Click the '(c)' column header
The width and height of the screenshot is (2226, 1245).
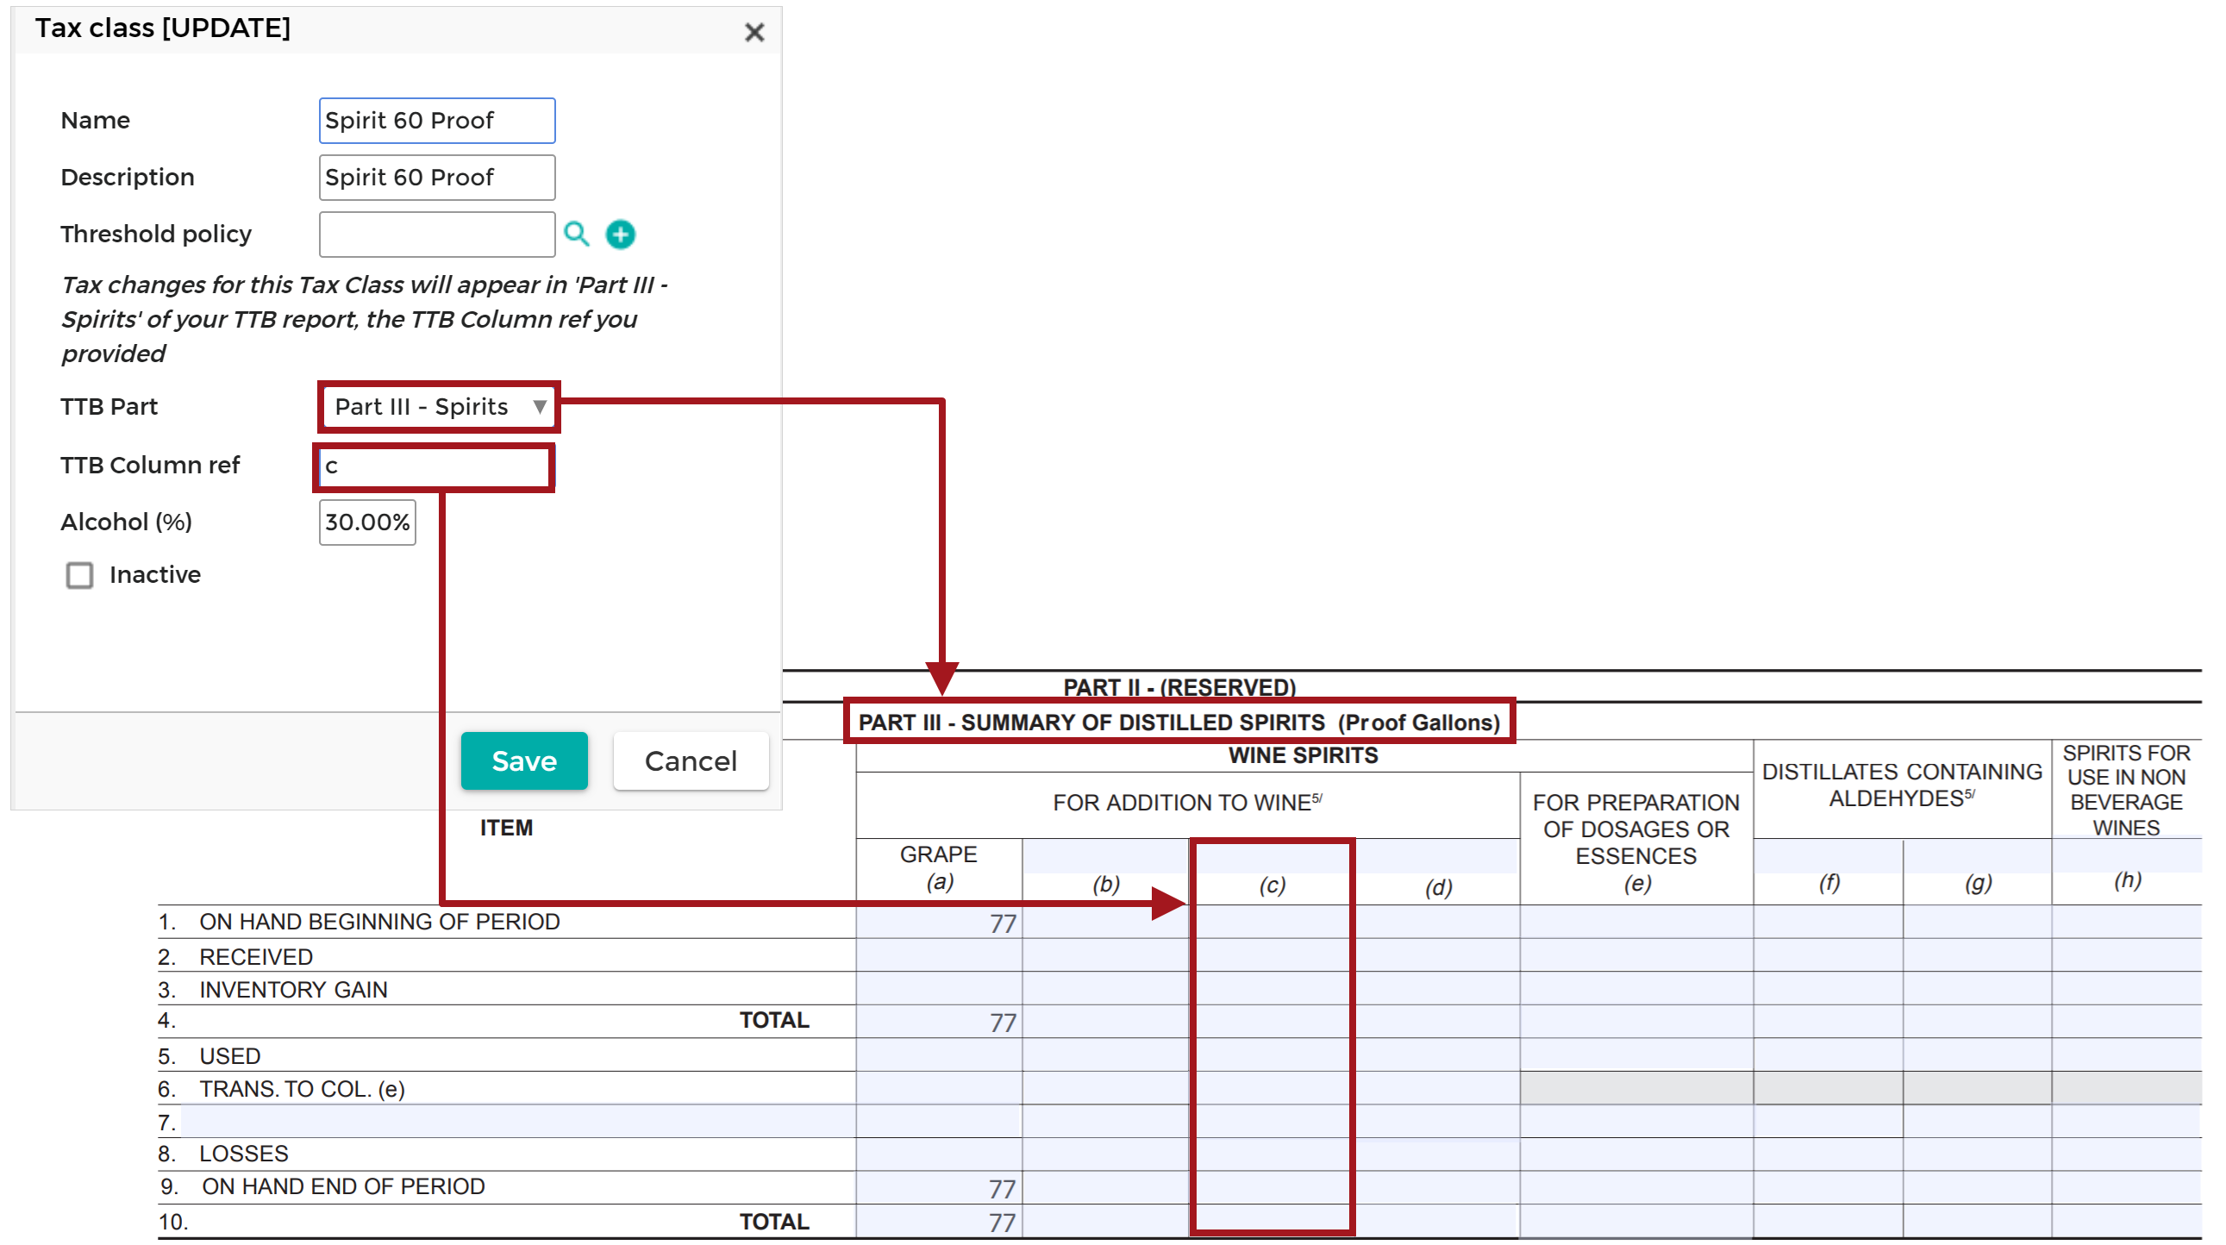click(x=1272, y=885)
